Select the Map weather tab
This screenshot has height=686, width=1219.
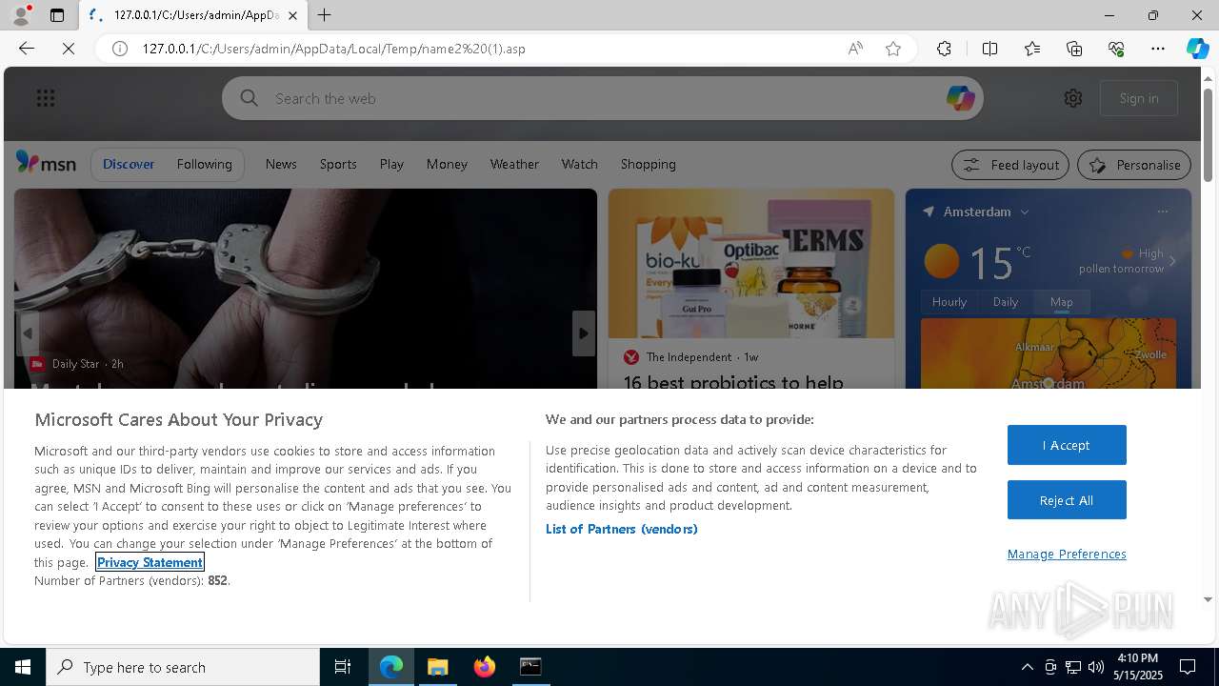(x=1062, y=302)
